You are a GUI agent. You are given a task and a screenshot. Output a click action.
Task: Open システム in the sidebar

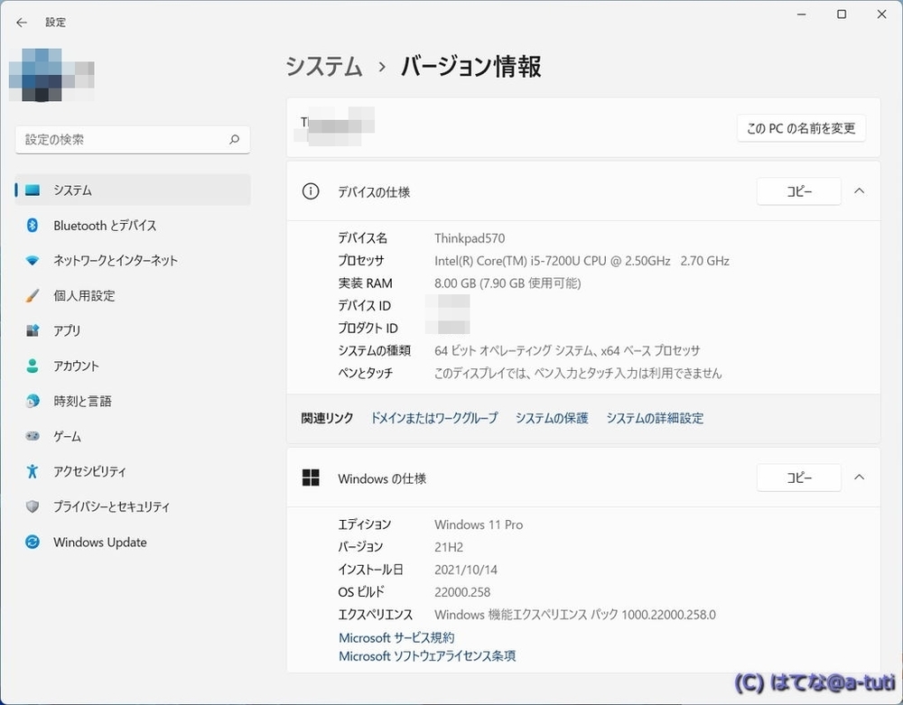coord(133,190)
